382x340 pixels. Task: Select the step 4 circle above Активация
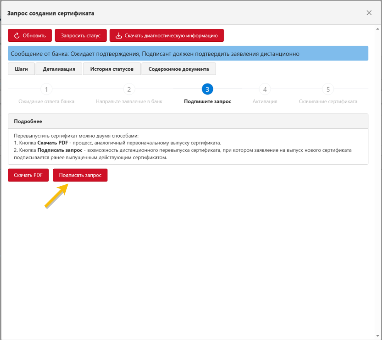(x=265, y=90)
